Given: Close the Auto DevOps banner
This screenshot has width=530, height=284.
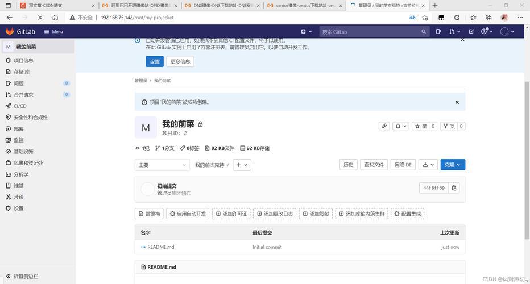Looking at the screenshot, I should 462,40.
